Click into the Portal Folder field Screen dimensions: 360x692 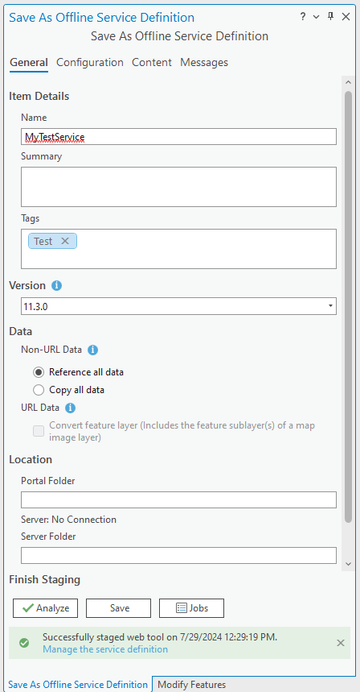pyautogui.click(x=178, y=500)
